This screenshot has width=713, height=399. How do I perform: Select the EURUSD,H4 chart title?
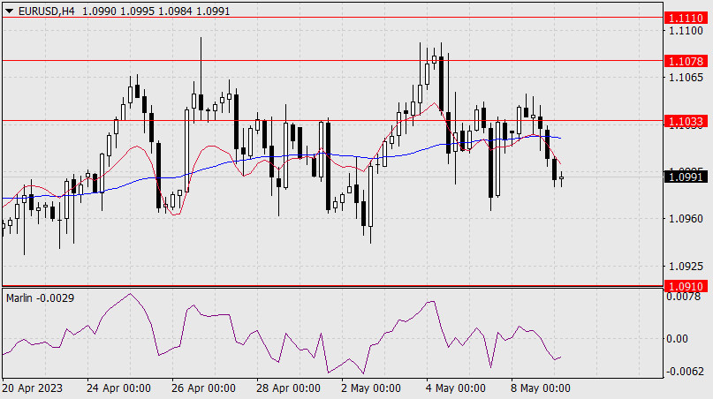[44, 8]
